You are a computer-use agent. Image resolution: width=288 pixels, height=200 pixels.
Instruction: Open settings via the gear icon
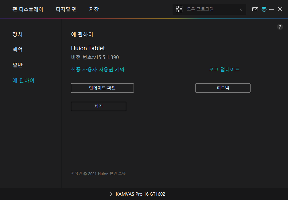tap(264, 9)
